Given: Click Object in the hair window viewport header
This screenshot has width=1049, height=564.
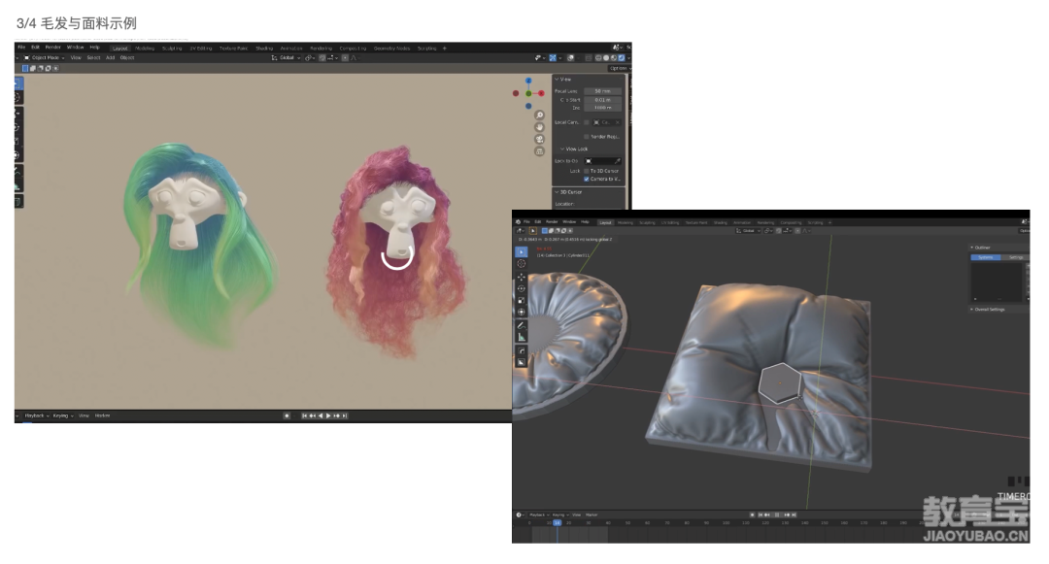Looking at the screenshot, I should tap(127, 58).
